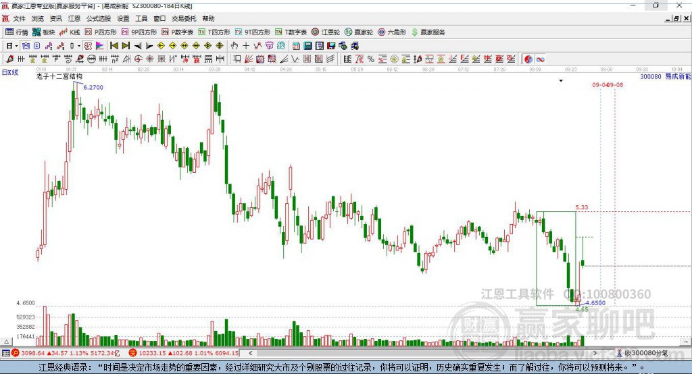Viewport: 692px width, 374px height.
Task: Click horizontal scrollbar right arrow
Action: click(x=595, y=353)
